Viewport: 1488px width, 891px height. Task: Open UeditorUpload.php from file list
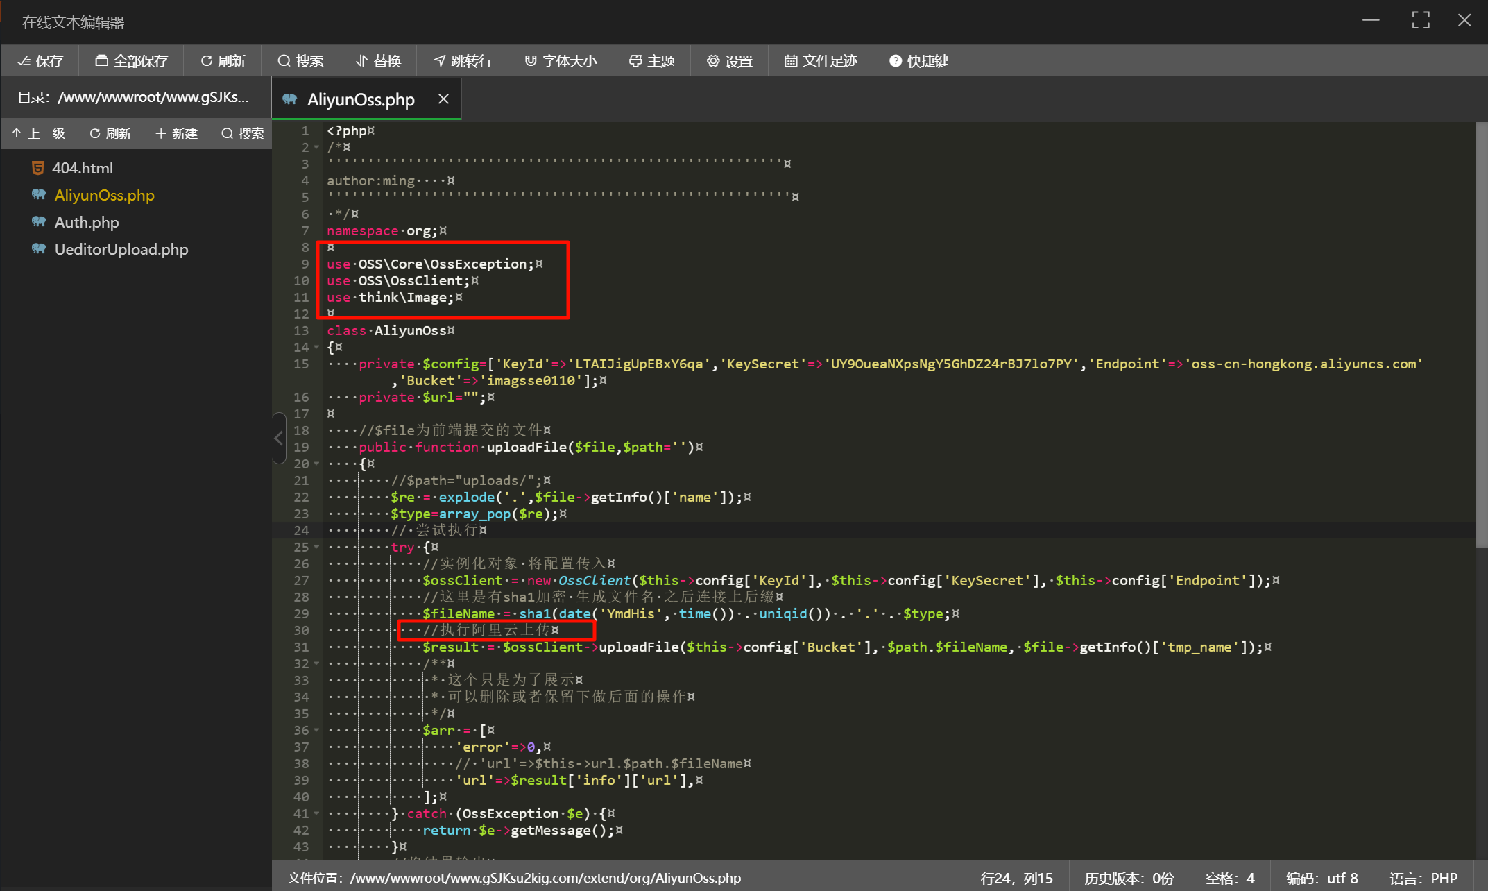(121, 249)
